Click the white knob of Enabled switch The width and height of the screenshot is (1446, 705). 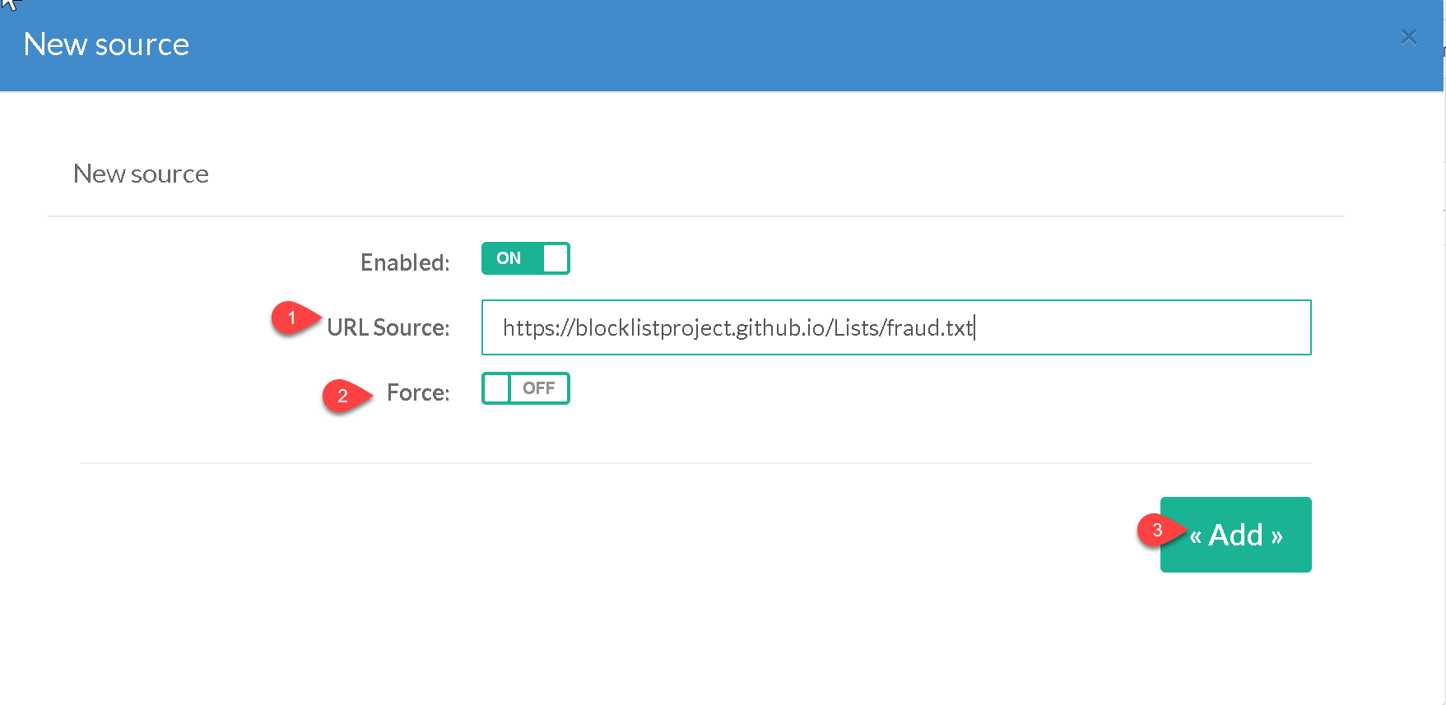pos(556,258)
